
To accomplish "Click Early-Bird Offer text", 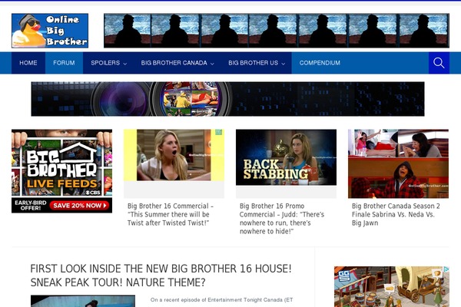I will pyautogui.click(x=31, y=206).
